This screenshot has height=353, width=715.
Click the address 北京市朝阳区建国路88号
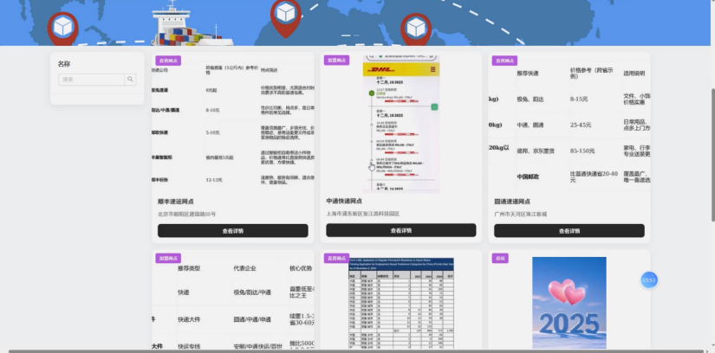click(x=187, y=214)
